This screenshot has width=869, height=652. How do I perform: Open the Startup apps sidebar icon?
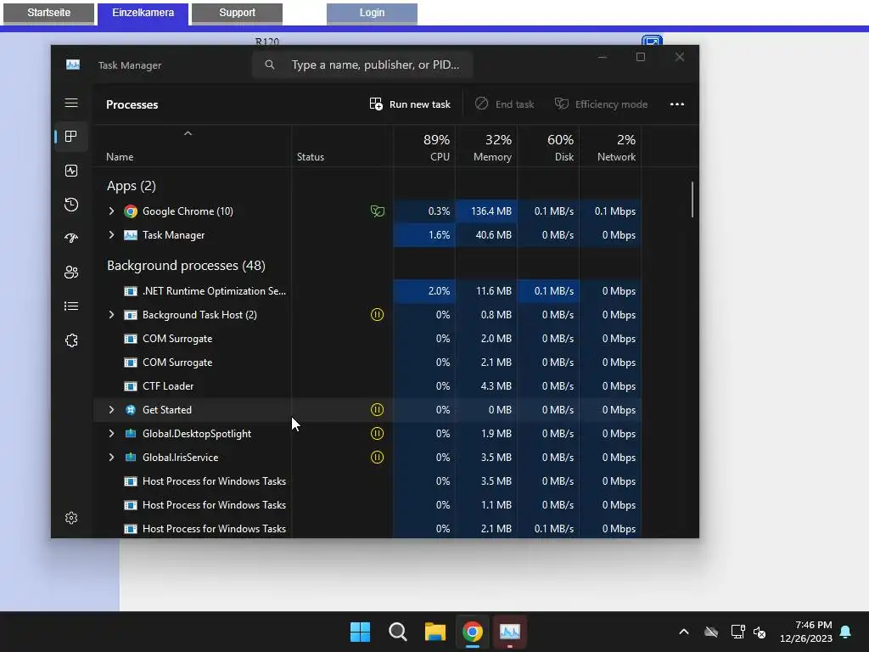tap(71, 239)
